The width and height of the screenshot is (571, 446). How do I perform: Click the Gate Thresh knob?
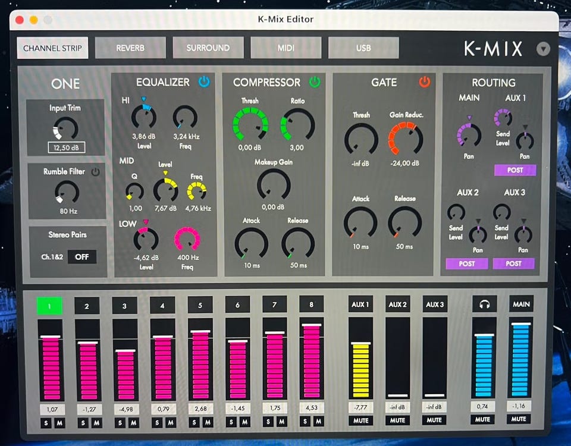click(361, 139)
